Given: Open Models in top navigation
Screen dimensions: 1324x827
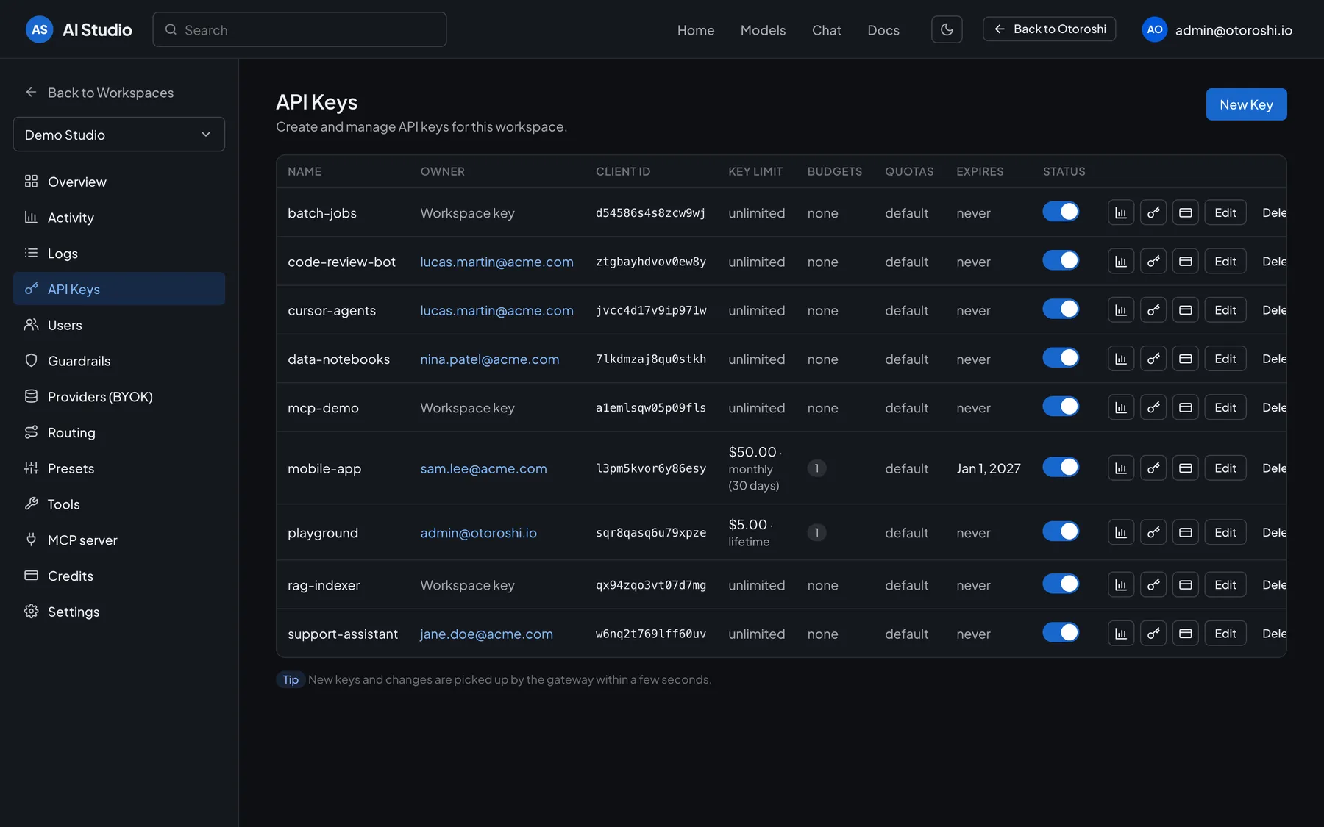Looking at the screenshot, I should tap(763, 30).
